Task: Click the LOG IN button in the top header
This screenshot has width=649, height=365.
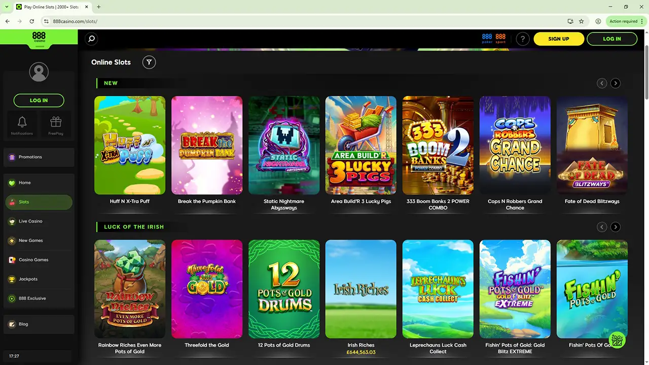Action: point(611,39)
